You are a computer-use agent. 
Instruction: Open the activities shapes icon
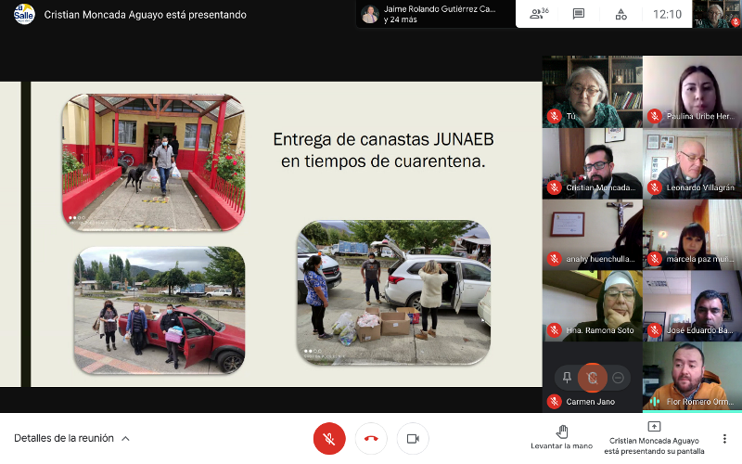620,14
